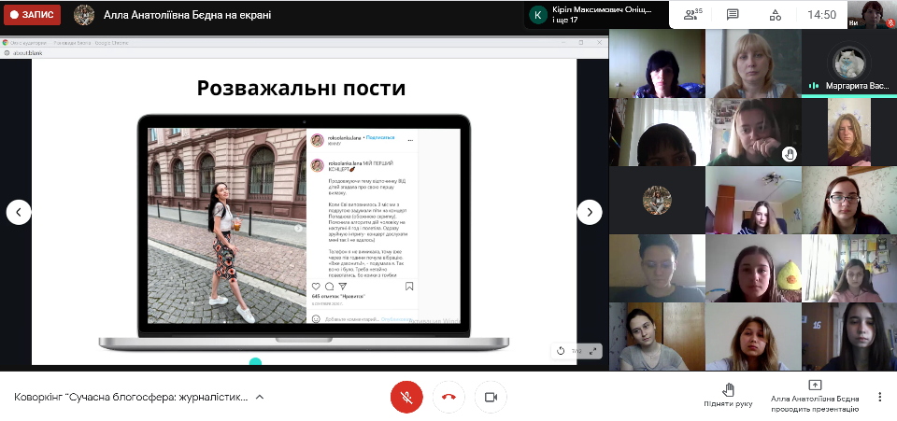Image resolution: width=897 pixels, height=421 pixels.
Task: Expand meeting details chevron next to Коворкінг title
Action: click(260, 397)
